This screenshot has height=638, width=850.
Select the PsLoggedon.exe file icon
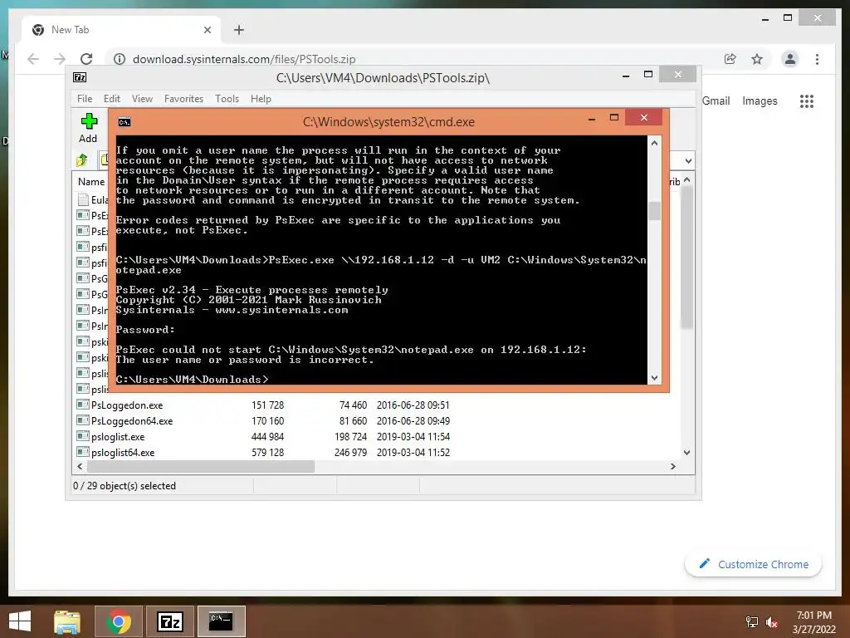tap(82, 405)
